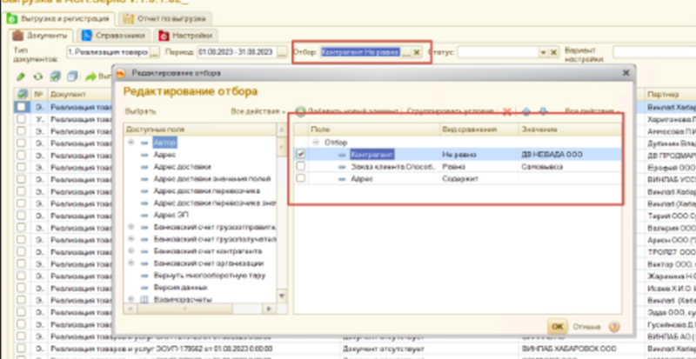Click the move up arrow icon
The width and height of the screenshot is (696, 359).
tap(525, 111)
